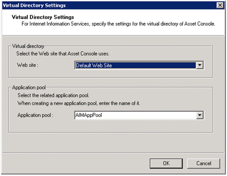Click "Select the Web site that Asset Console uses" text
Screen dimensions: 227x176
(63, 53)
